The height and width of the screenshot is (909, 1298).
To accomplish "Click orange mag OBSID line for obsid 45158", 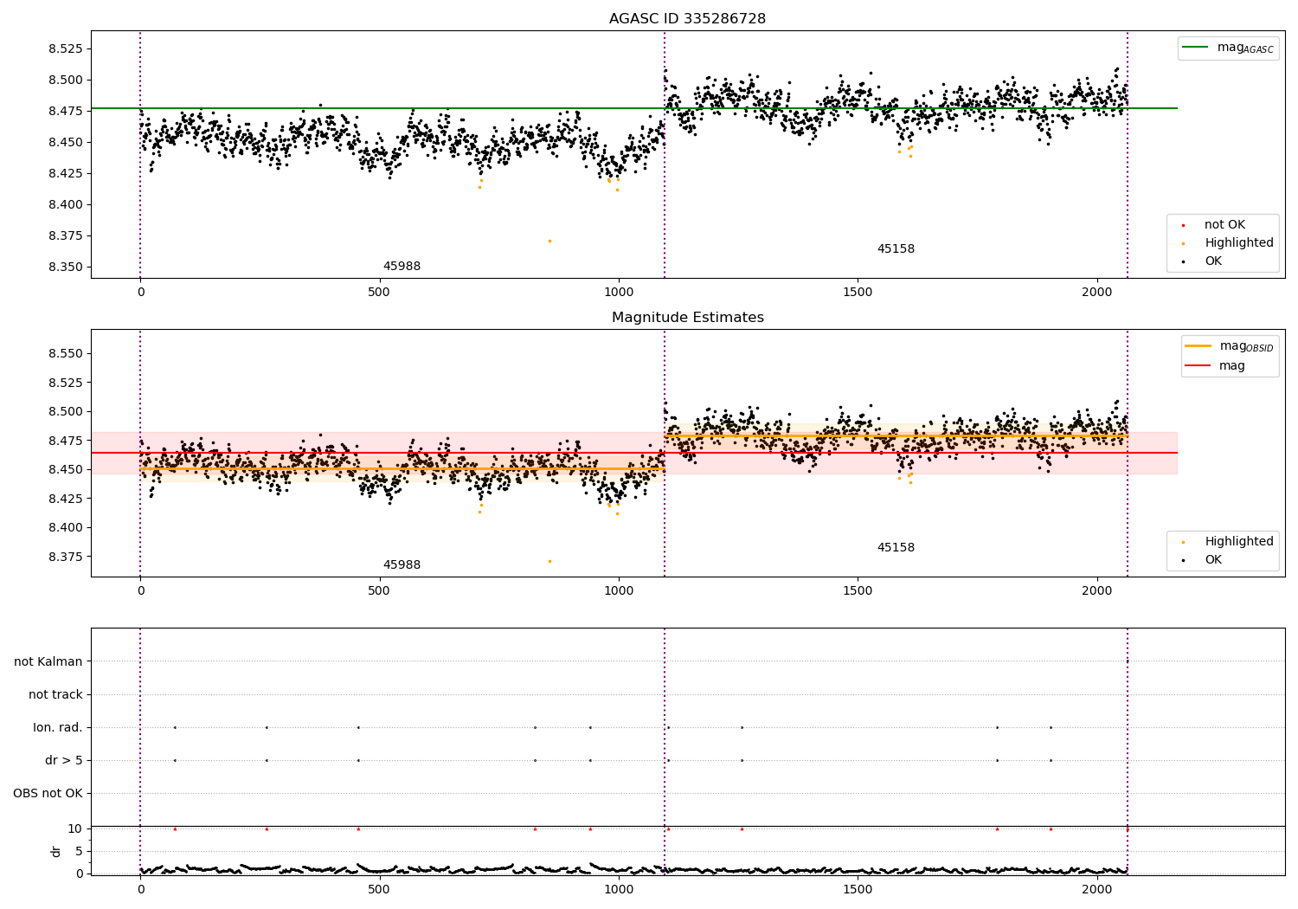I will [896, 435].
